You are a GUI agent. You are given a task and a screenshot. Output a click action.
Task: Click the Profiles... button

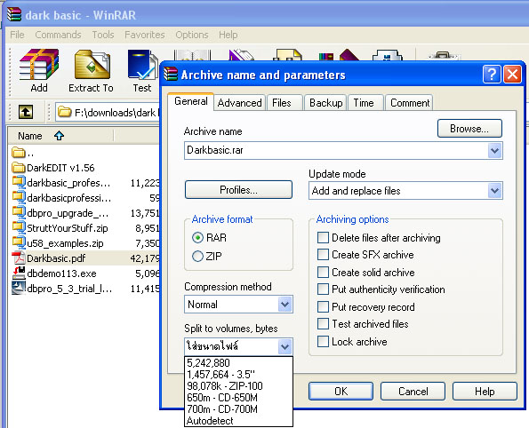click(238, 190)
